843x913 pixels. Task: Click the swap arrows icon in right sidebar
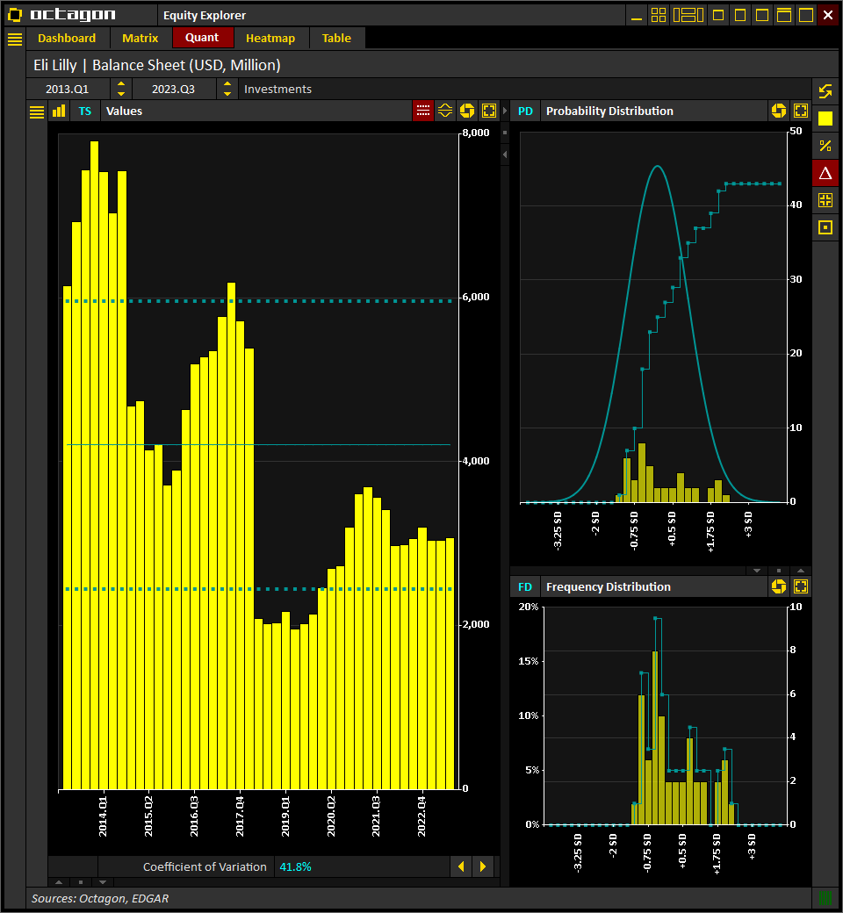[825, 91]
